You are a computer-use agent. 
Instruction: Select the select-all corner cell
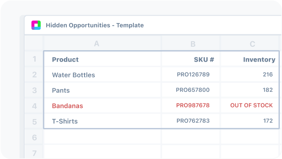coord(34,43)
